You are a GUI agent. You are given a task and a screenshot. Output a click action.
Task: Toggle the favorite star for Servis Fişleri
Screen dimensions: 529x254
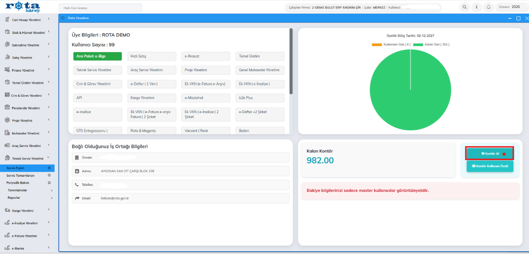tap(49, 168)
